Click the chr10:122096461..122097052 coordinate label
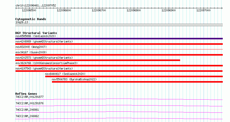Screen dimensions: 230x122 coord(36,6)
